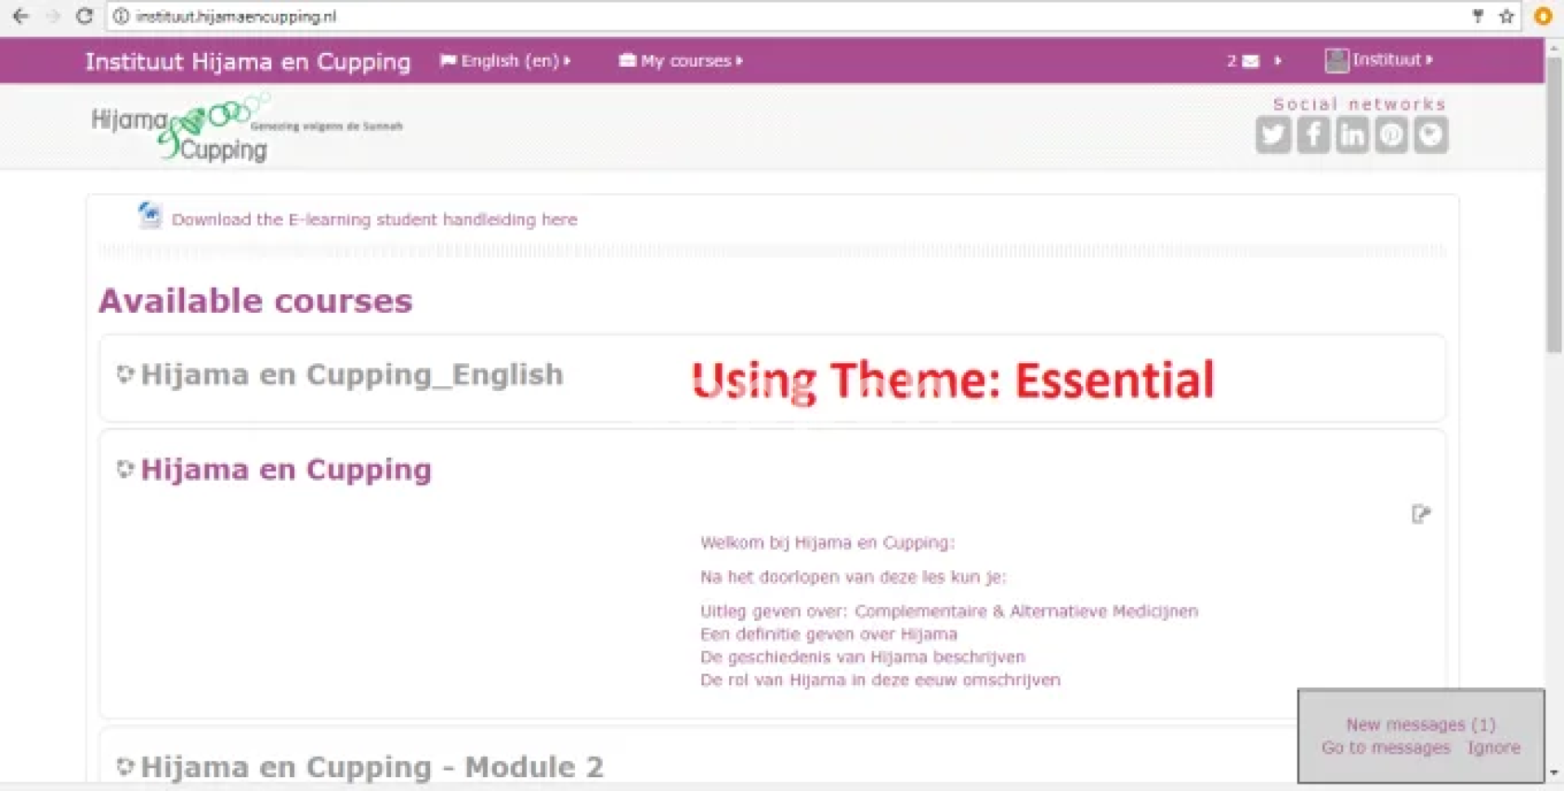Image resolution: width=1564 pixels, height=791 pixels.
Task: Open the Hijama en Cupping_English course
Action: 351,375
